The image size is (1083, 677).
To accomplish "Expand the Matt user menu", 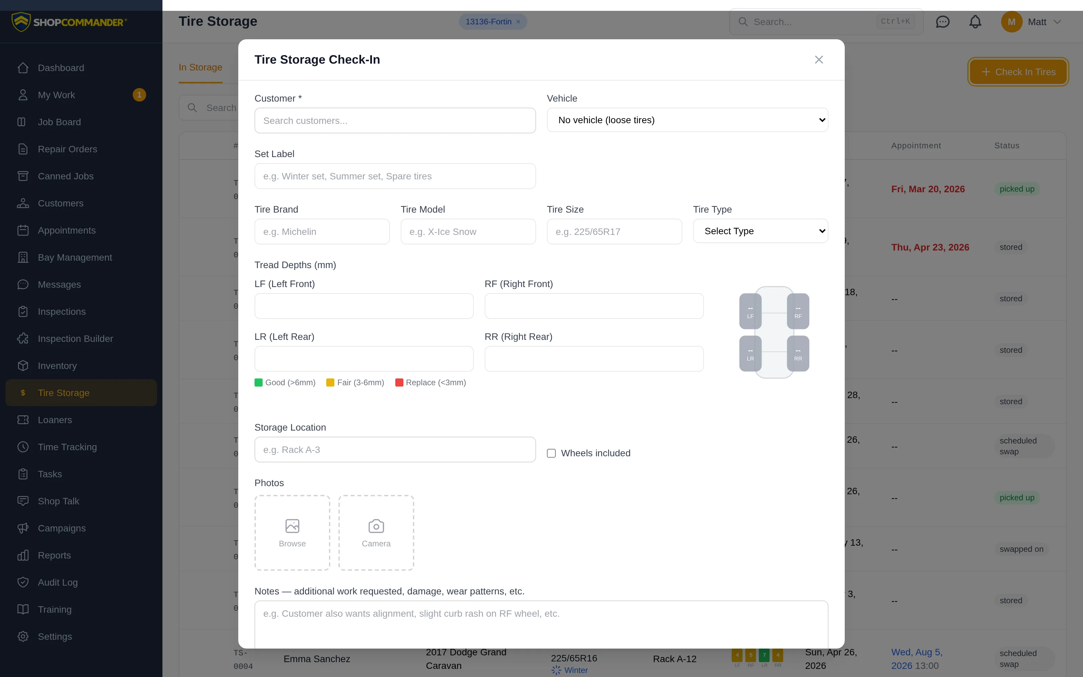I will pyautogui.click(x=1031, y=22).
